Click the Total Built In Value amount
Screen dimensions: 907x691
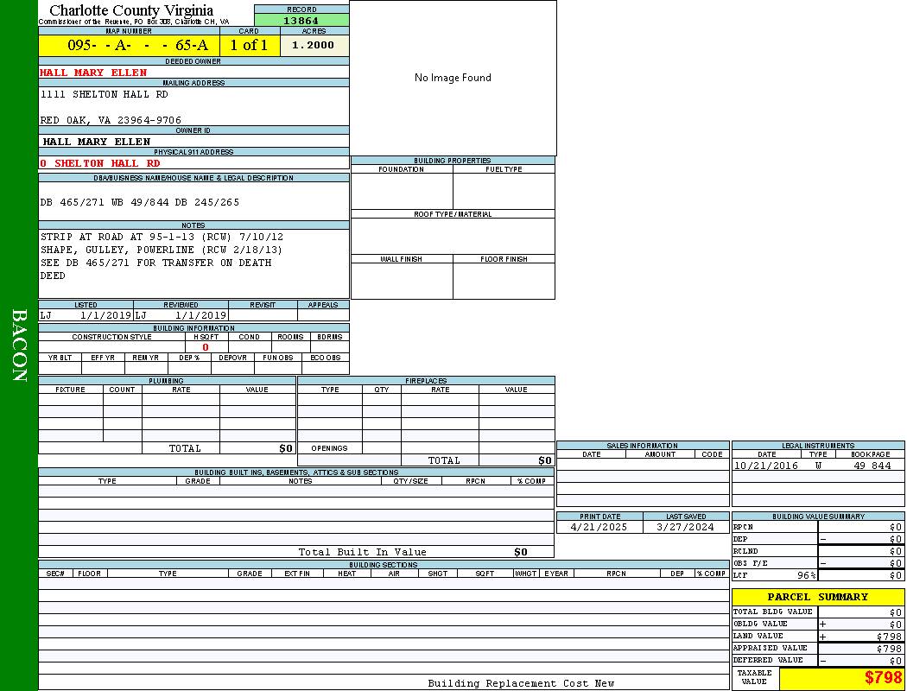[x=520, y=552]
